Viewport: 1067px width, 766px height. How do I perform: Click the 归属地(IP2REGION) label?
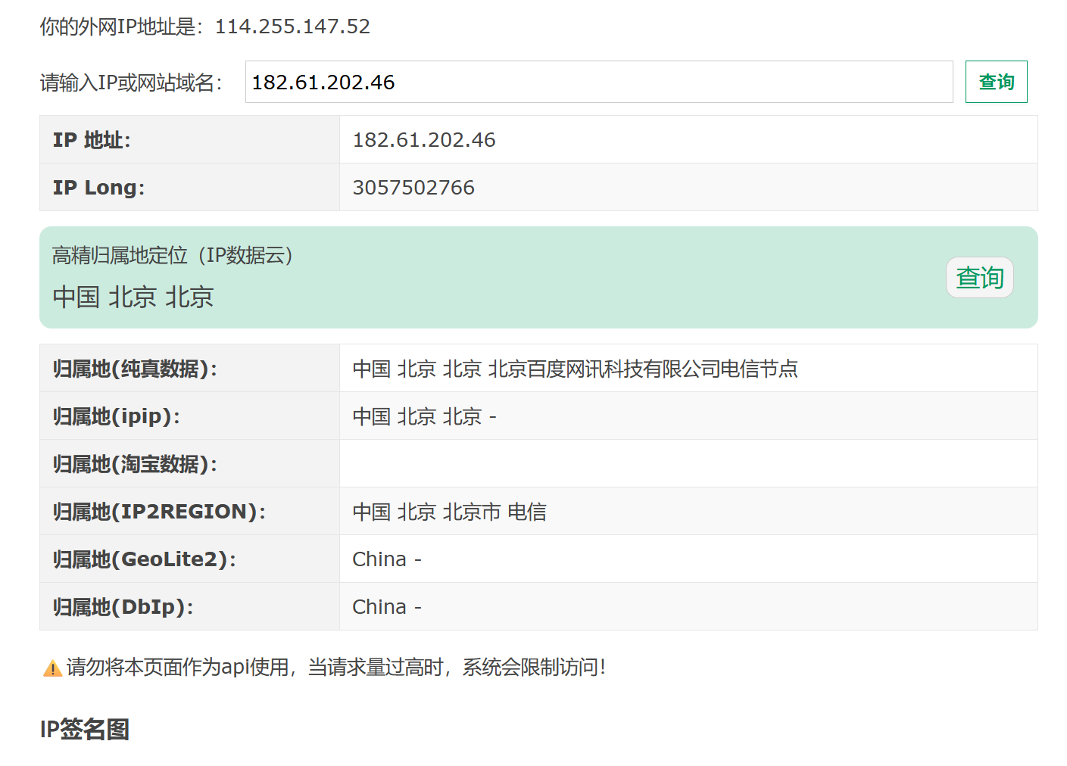point(159,512)
